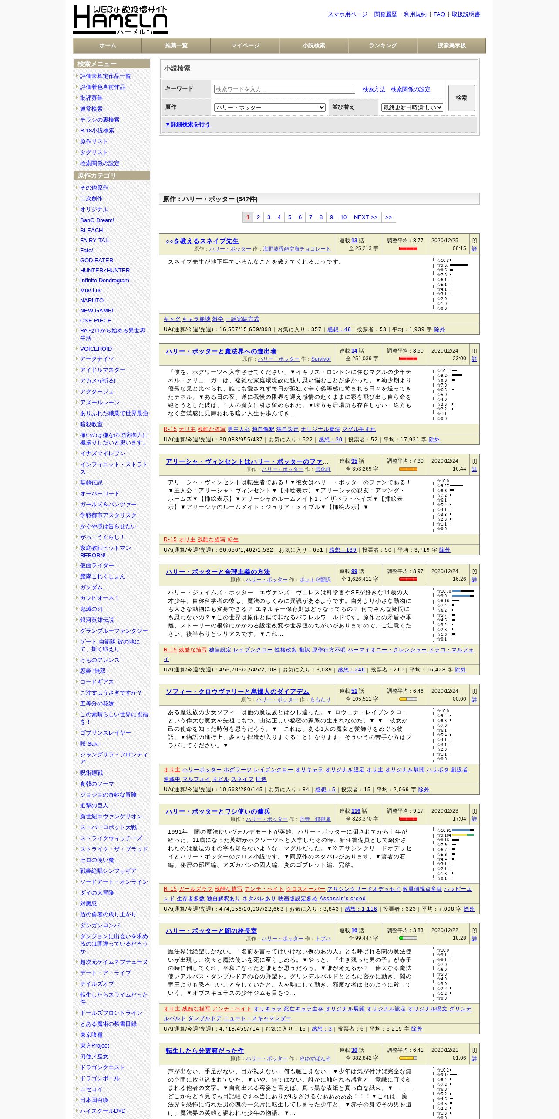Open author link Survivor
This screenshot has width=559, height=1119.
click(321, 359)
